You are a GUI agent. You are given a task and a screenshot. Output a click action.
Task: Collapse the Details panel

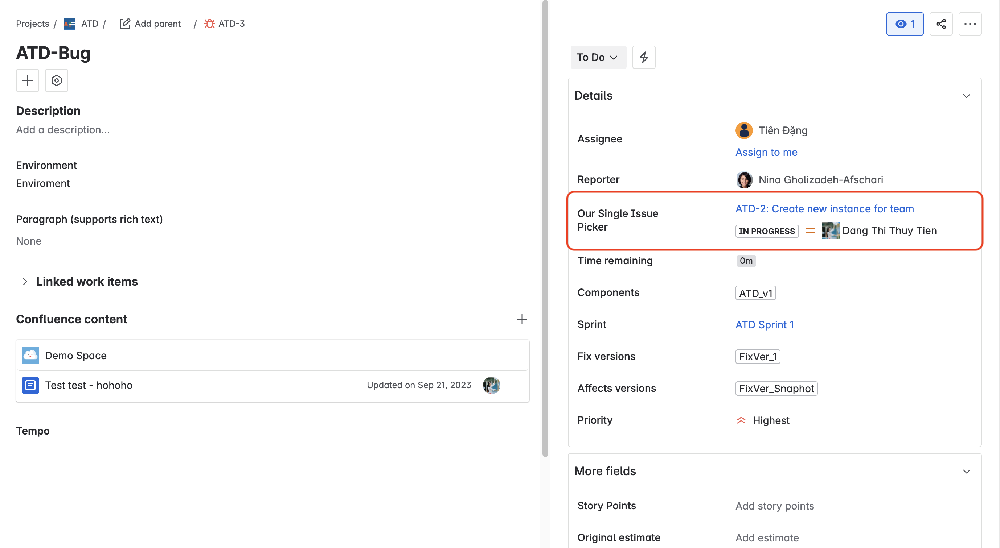click(x=966, y=95)
